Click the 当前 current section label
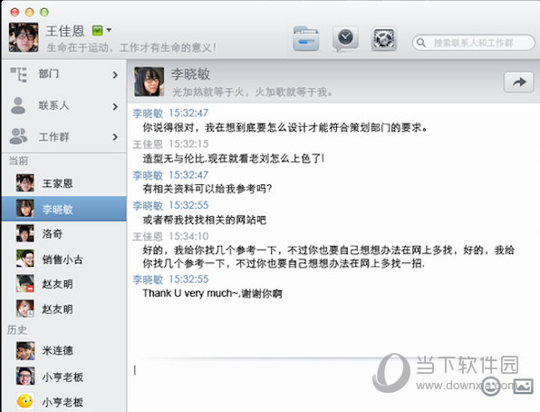 point(18,161)
